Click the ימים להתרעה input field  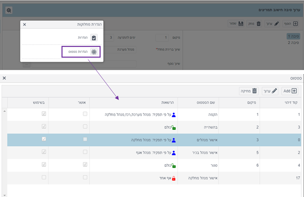pyautogui.click(x=109, y=38)
